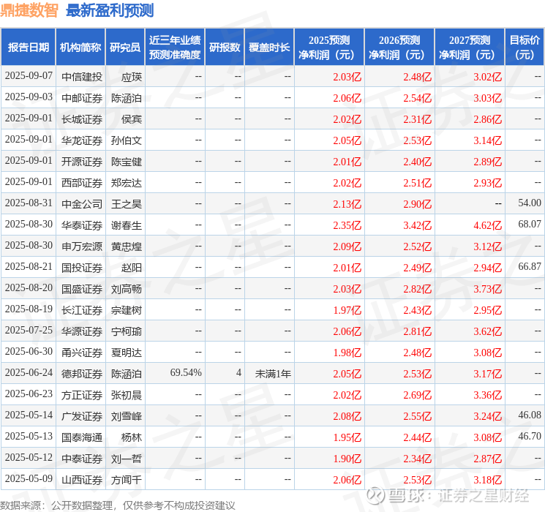Click analyst name 张初晨
This screenshot has width=545, height=512.
pyautogui.click(x=127, y=395)
